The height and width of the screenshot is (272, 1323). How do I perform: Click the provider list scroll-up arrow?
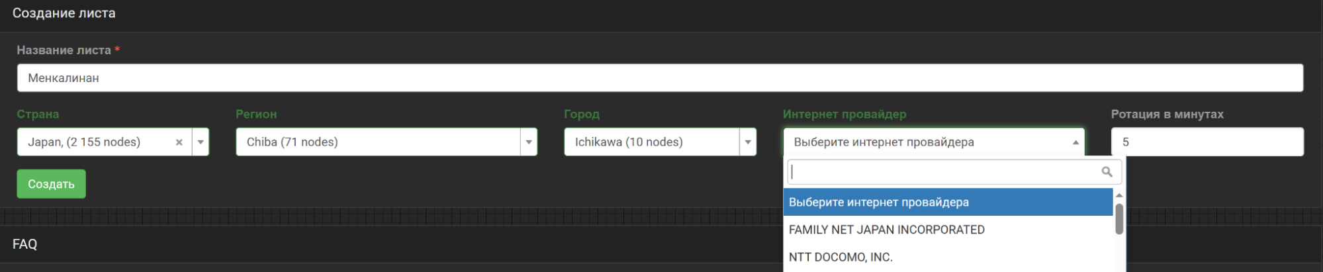tap(1119, 195)
